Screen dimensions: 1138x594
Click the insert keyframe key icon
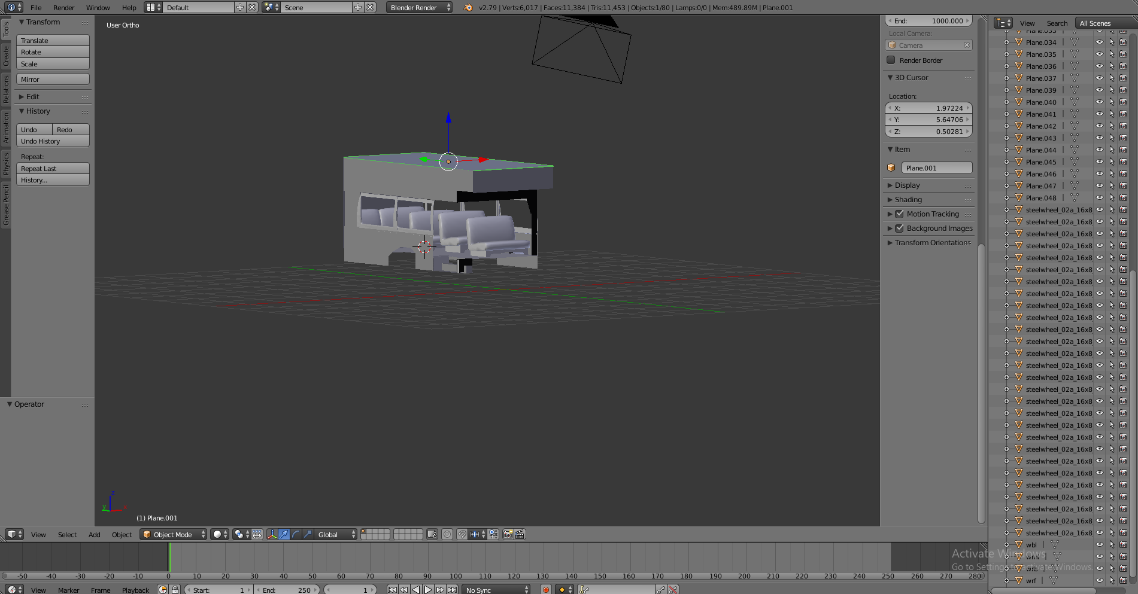tap(661, 590)
